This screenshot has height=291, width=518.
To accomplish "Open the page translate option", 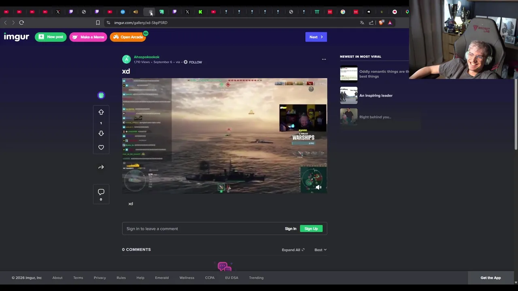I will click(362, 23).
